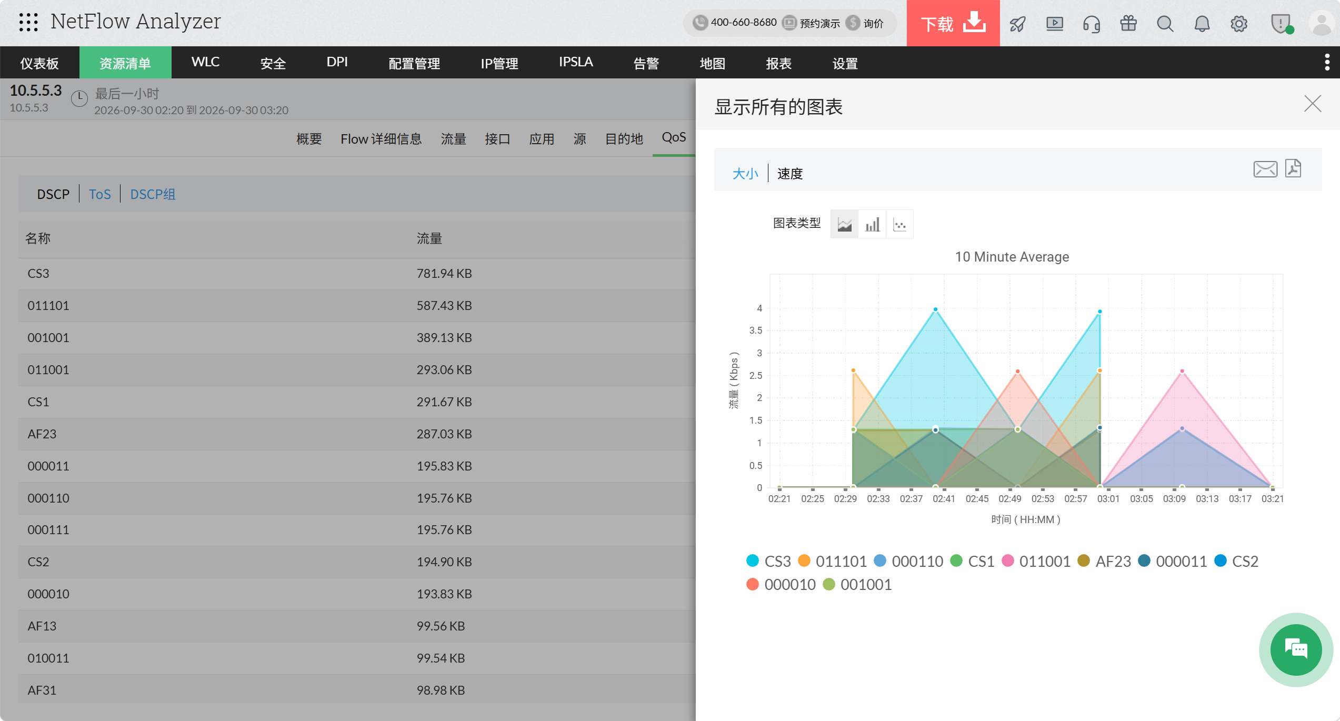The height and width of the screenshot is (721, 1340).
Task: Open the gift box icon
Action: point(1128,24)
